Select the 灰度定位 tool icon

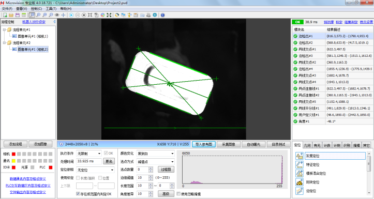click(x=299, y=156)
